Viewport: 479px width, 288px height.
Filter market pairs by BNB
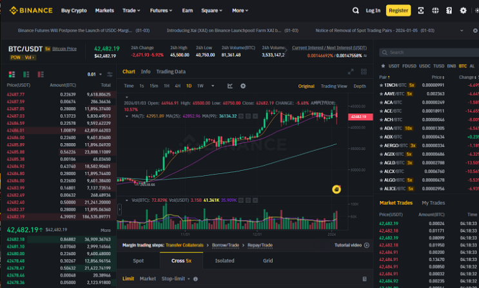tap(451, 66)
